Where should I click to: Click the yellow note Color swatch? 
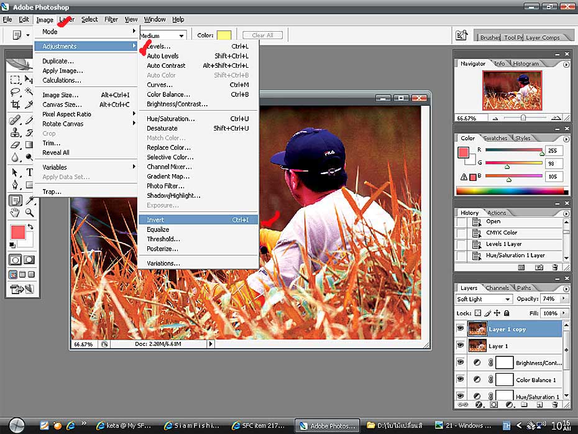(224, 35)
